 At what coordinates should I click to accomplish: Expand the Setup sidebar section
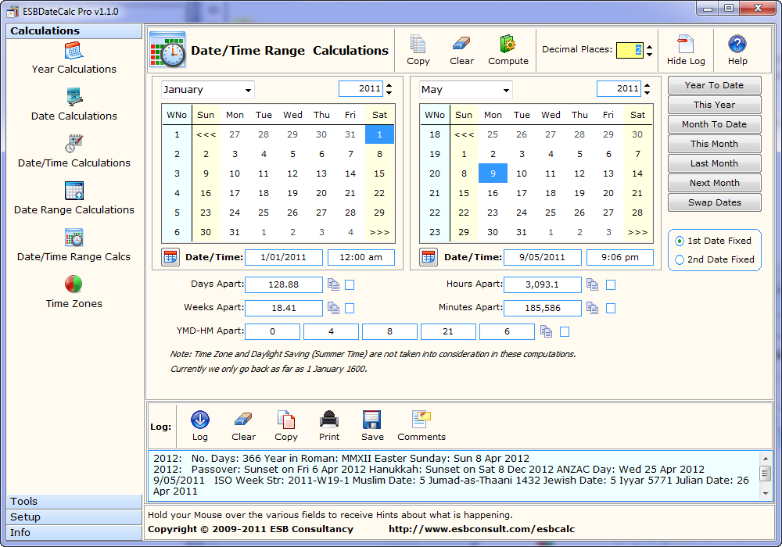click(74, 517)
